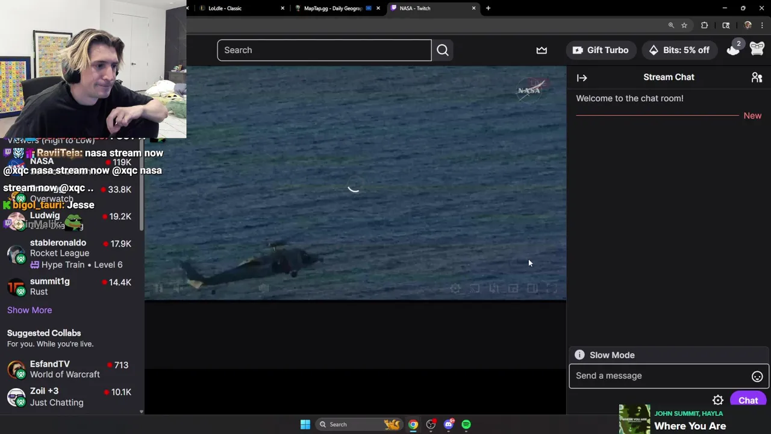Switch to the MapTap.gg tab
Screen dimensions: 771x434
(338, 8)
